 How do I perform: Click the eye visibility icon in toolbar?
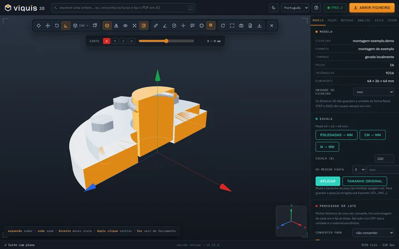click(x=125, y=26)
